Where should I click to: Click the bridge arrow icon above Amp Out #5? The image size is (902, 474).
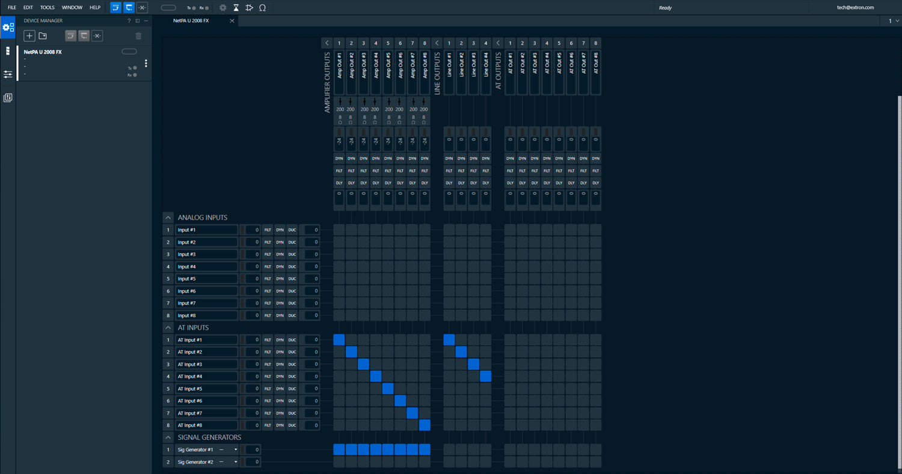pos(388,101)
